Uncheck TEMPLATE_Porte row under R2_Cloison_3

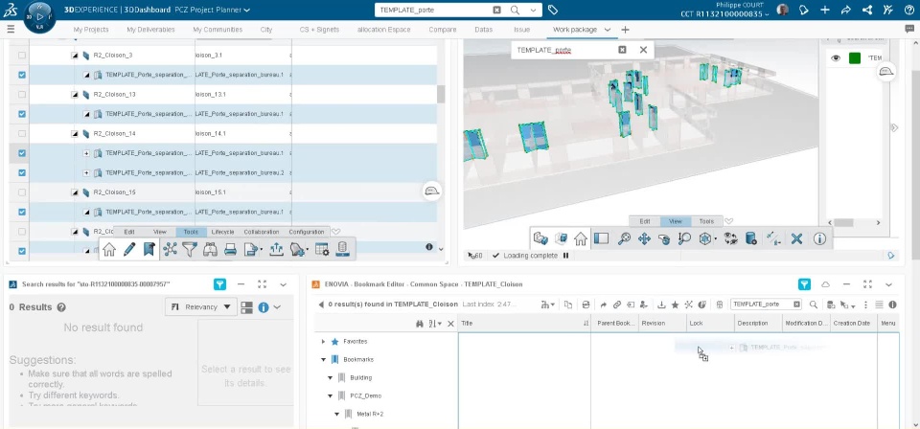22,75
